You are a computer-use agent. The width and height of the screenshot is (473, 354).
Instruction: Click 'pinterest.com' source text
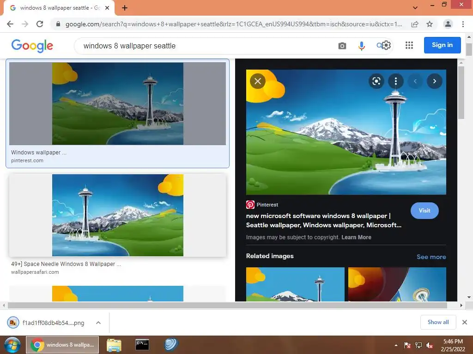click(x=27, y=160)
